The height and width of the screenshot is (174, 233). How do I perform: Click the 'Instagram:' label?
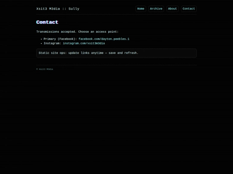point(52,43)
